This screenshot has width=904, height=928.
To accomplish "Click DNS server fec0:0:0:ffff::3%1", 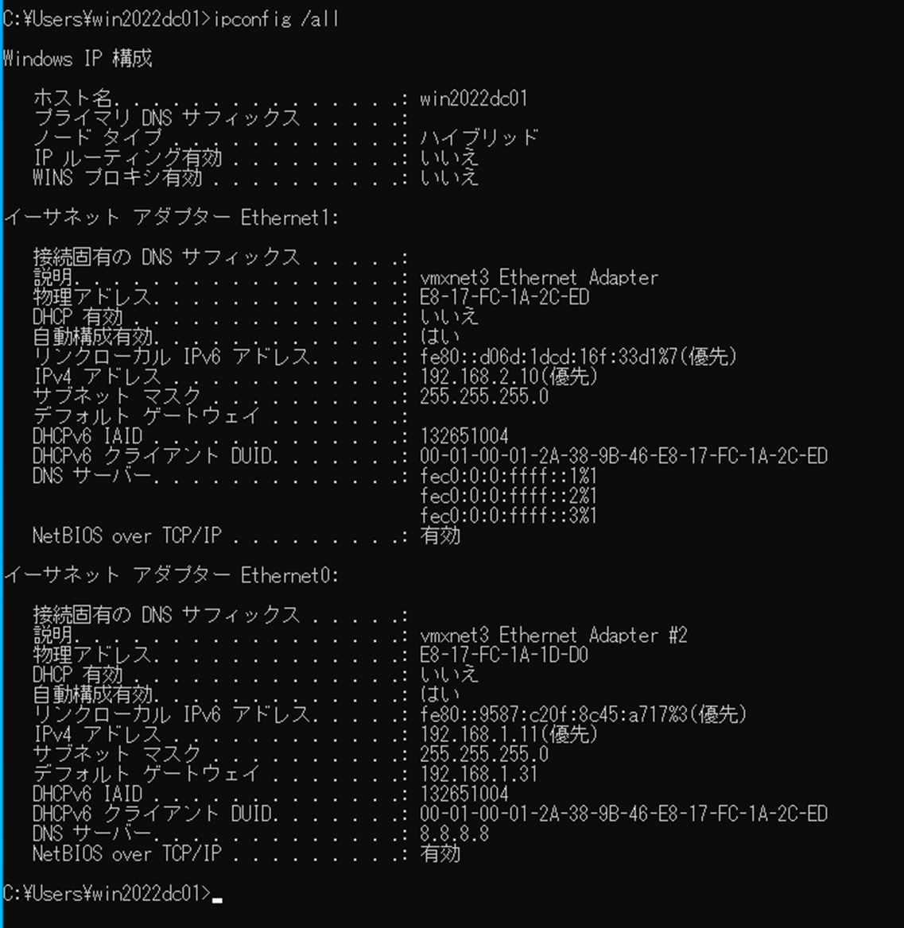I will [508, 516].
